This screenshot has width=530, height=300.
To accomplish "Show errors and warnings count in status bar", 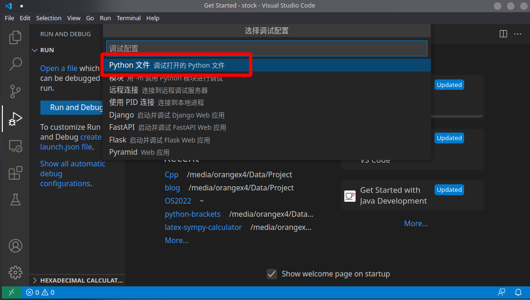I will (40, 292).
